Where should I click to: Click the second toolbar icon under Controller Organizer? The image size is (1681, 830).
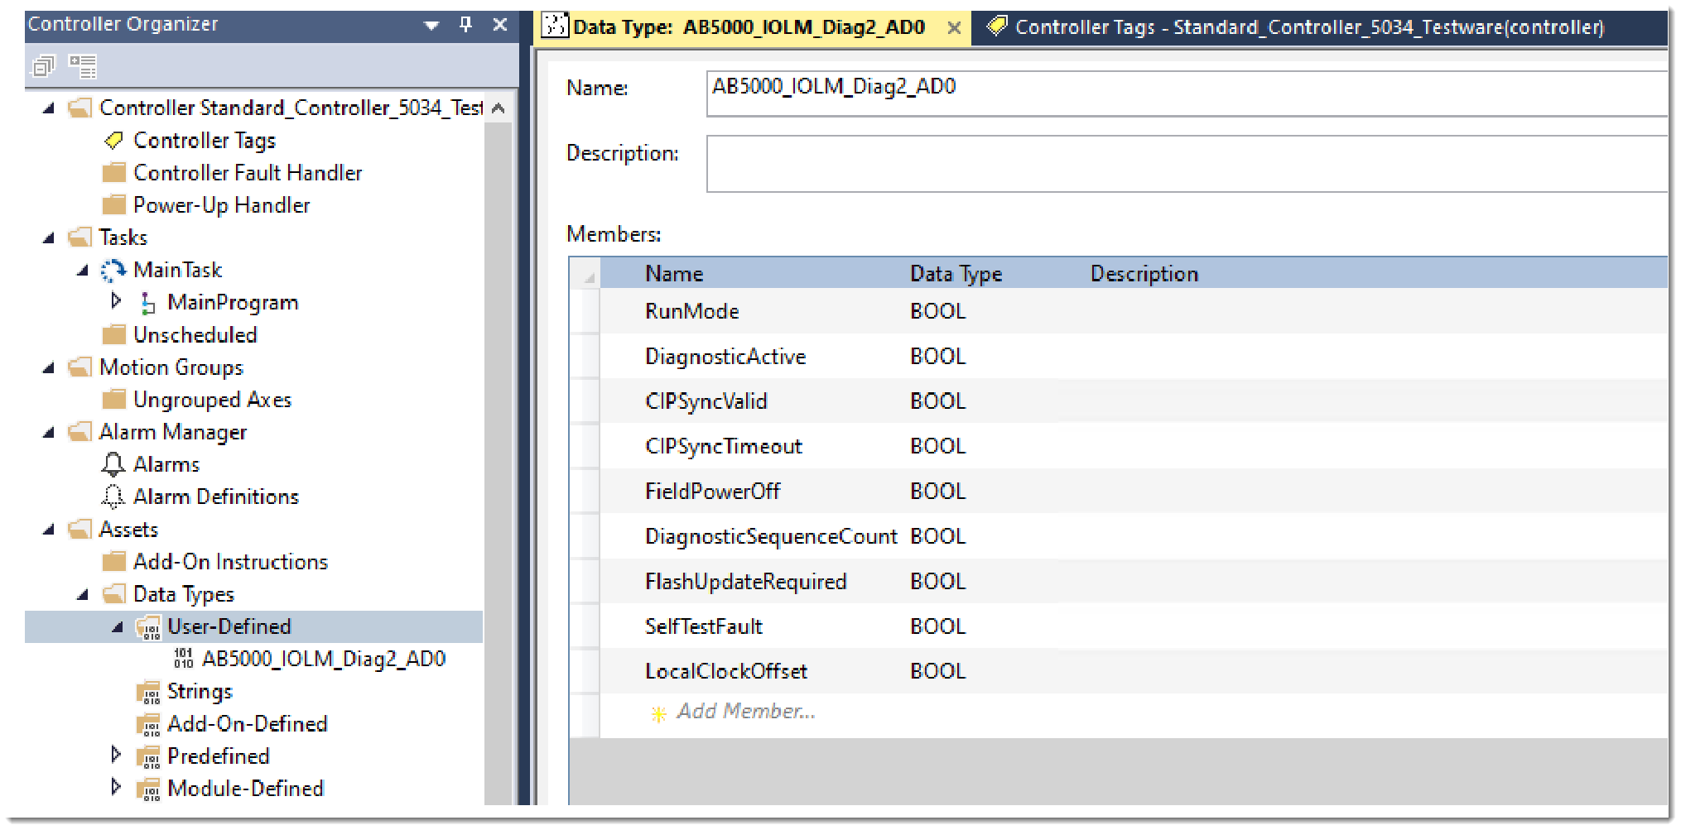(83, 66)
